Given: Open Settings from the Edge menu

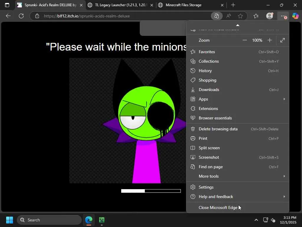Looking at the screenshot, I should pos(237,187).
